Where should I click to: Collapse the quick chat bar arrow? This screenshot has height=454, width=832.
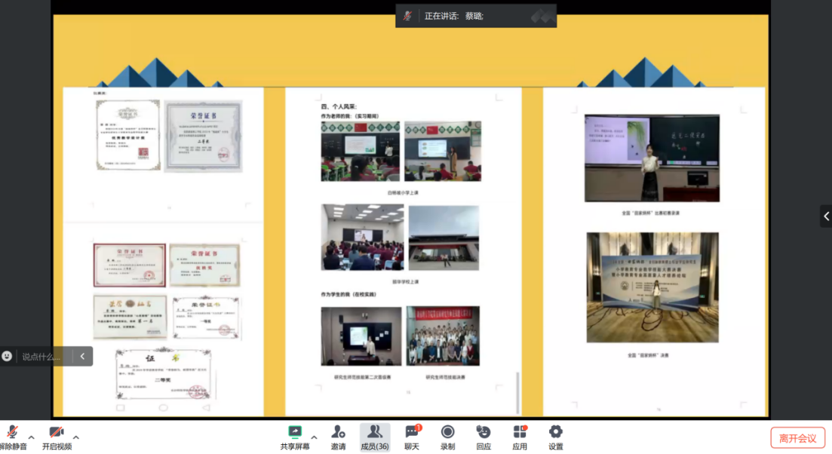82,357
